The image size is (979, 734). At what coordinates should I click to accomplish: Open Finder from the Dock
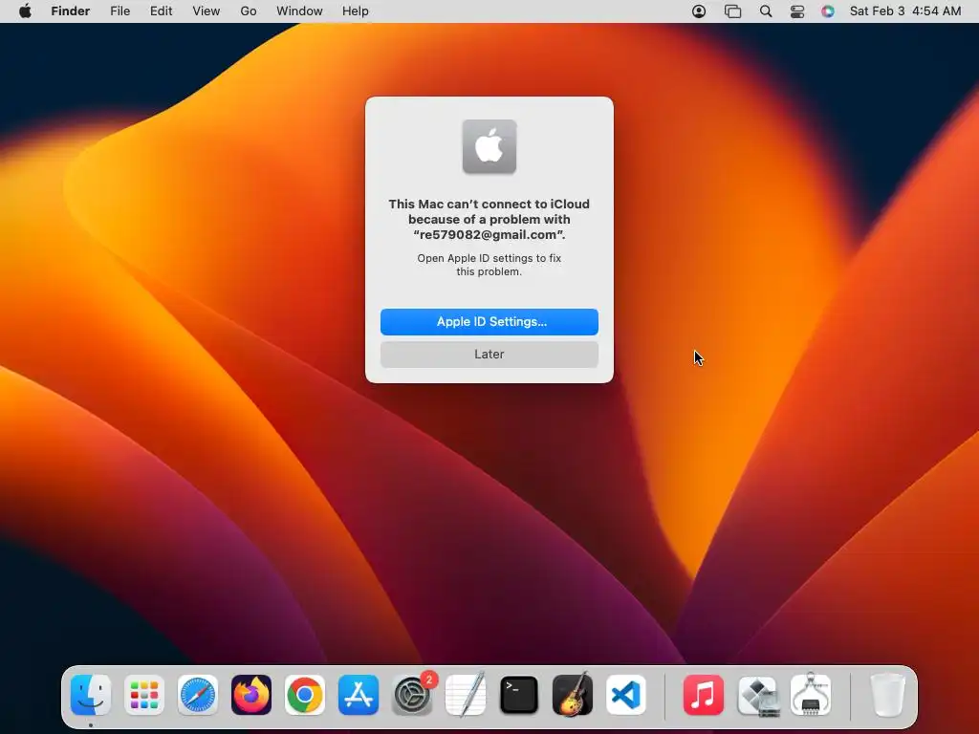pos(91,695)
